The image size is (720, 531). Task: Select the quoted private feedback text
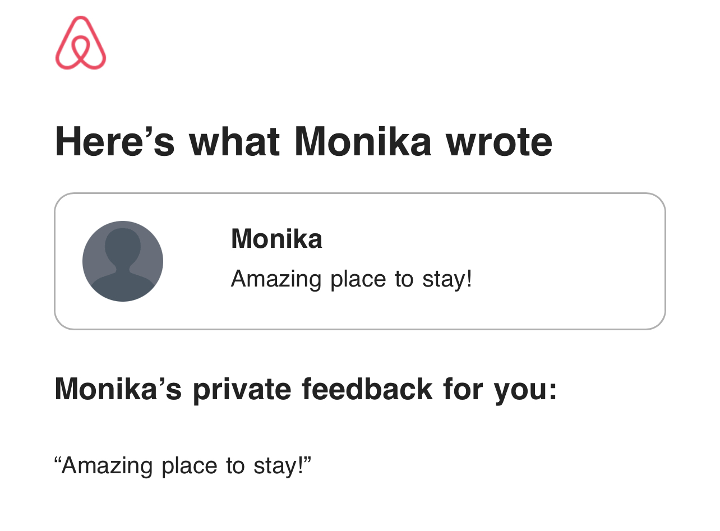click(x=183, y=466)
